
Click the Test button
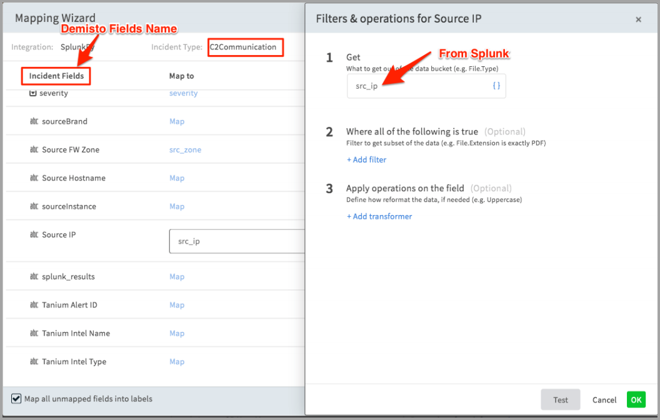click(x=560, y=400)
